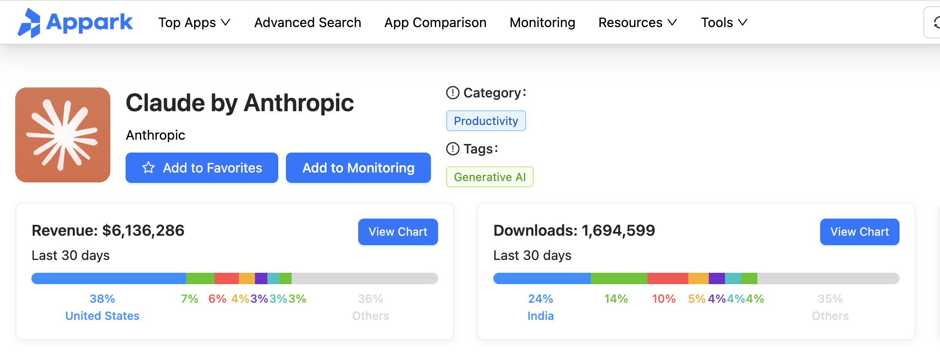View Chart for Revenue
Viewport: 940px width, 364px height.
point(398,232)
